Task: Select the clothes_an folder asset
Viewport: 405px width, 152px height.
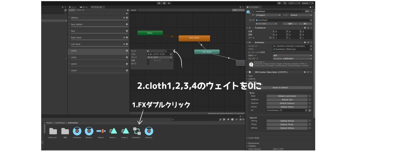Action: [x=53, y=131]
